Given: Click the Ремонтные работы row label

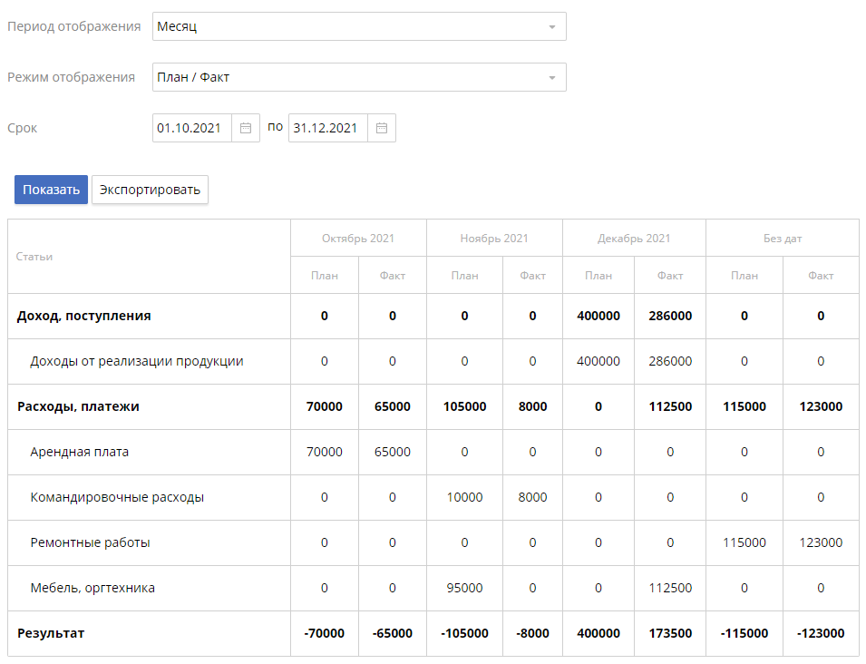Looking at the screenshot, I should pos(90,543).
